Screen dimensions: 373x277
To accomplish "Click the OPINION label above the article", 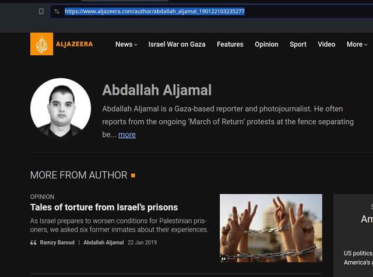I will click(x=42, y=197).
